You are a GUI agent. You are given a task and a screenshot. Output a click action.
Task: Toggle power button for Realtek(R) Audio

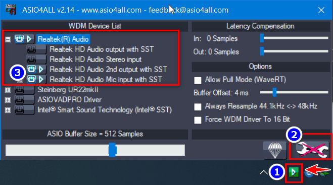point(20,39)
